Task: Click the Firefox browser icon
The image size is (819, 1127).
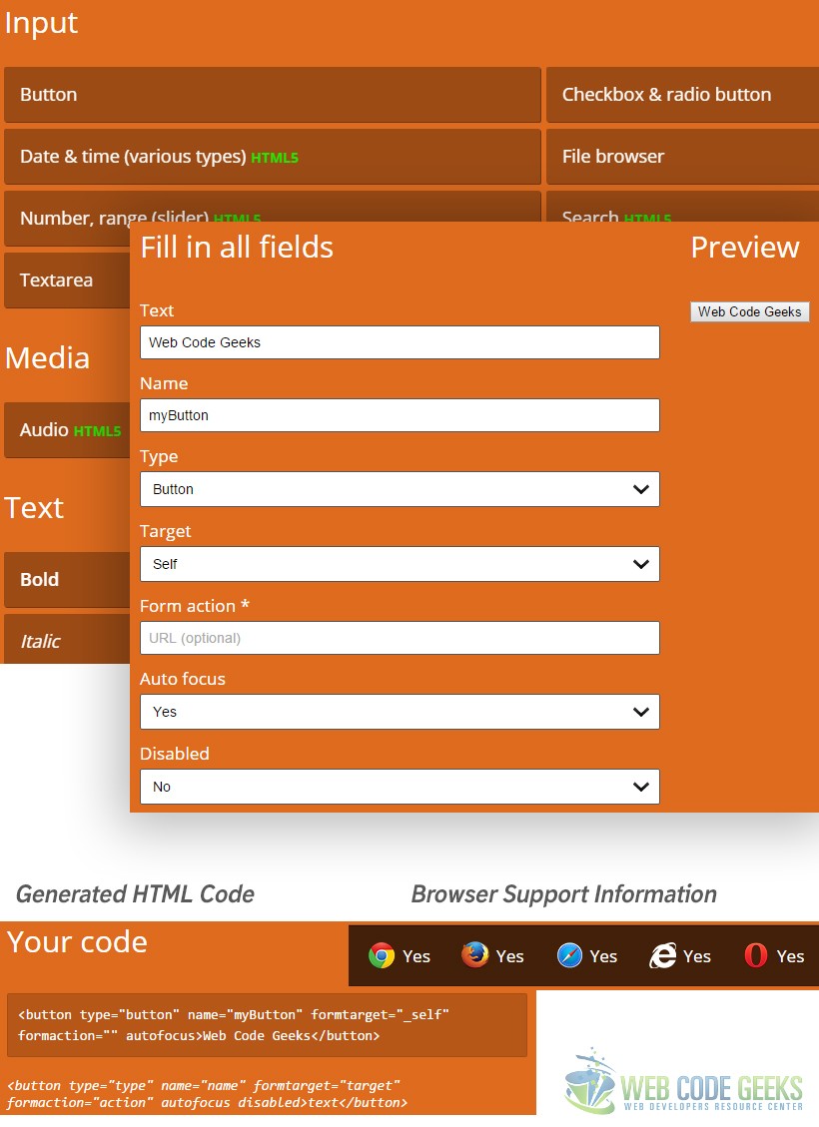Action: click(x=474, y=956)
